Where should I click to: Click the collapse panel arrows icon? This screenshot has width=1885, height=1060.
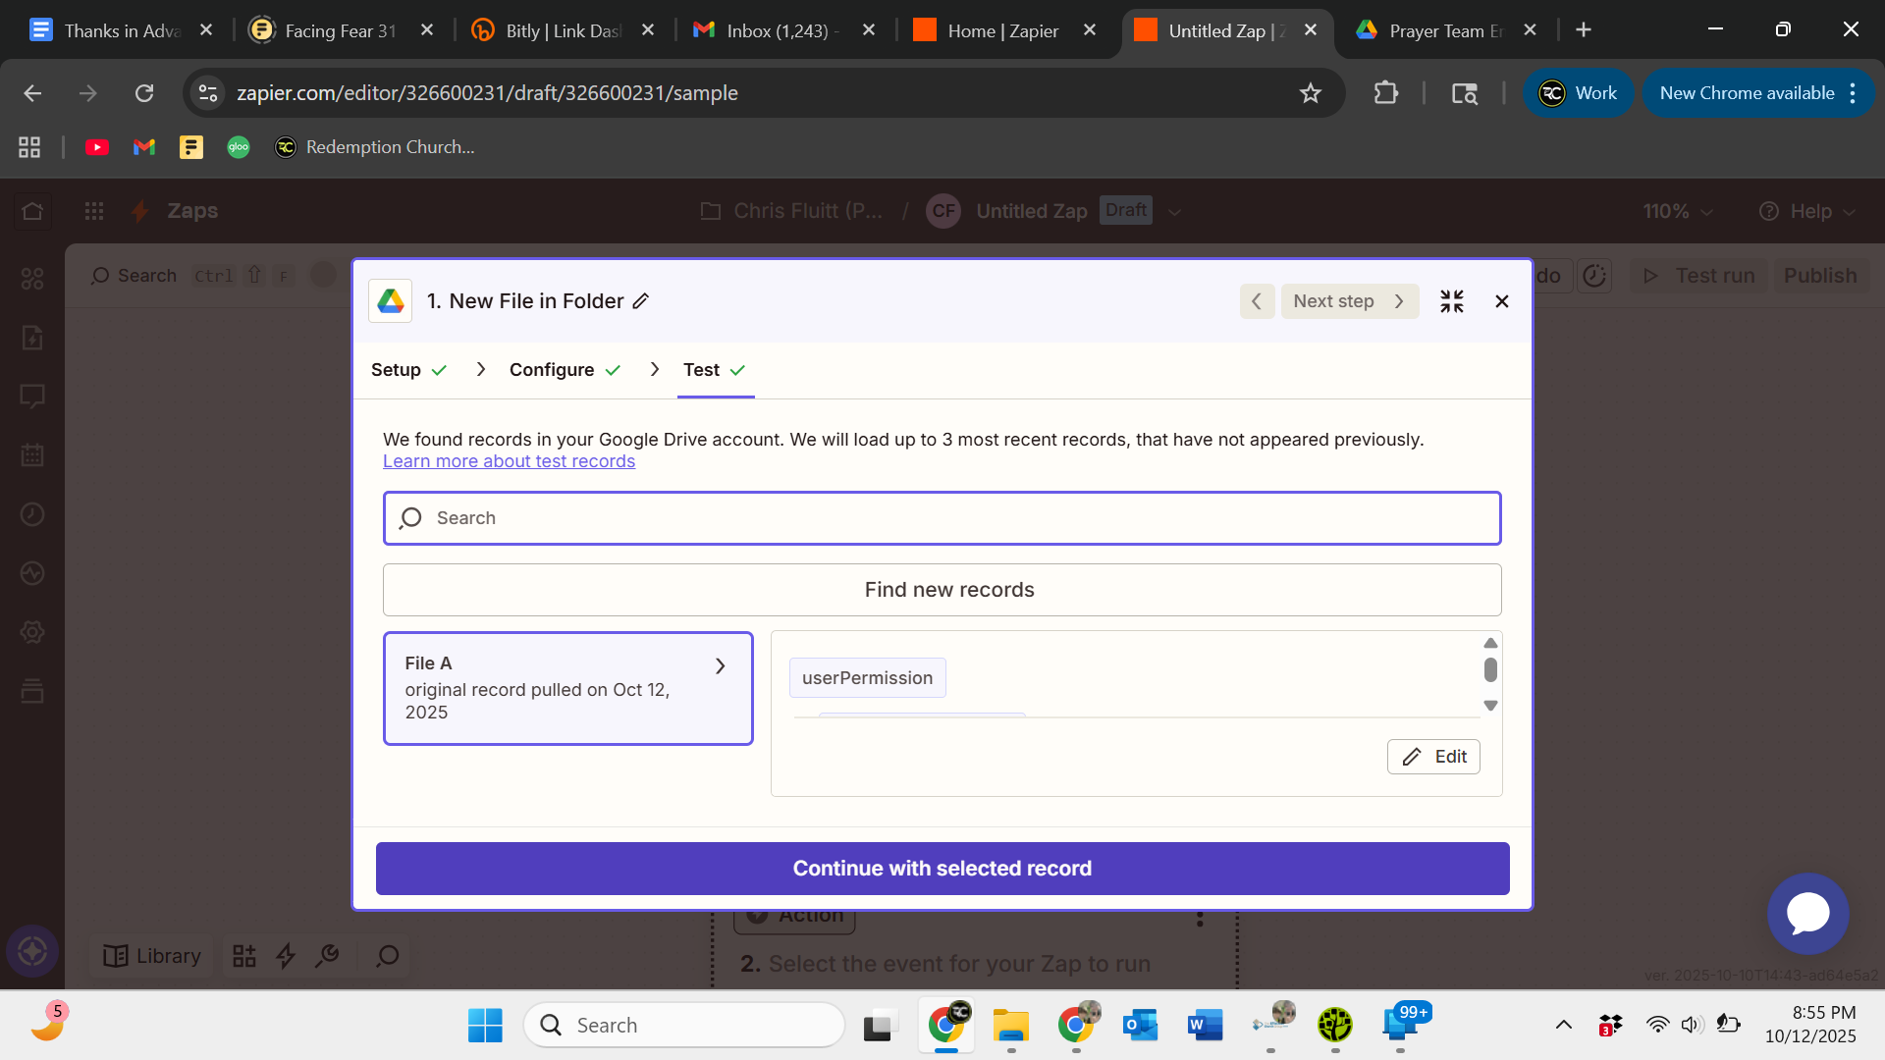click(1451, 301)
